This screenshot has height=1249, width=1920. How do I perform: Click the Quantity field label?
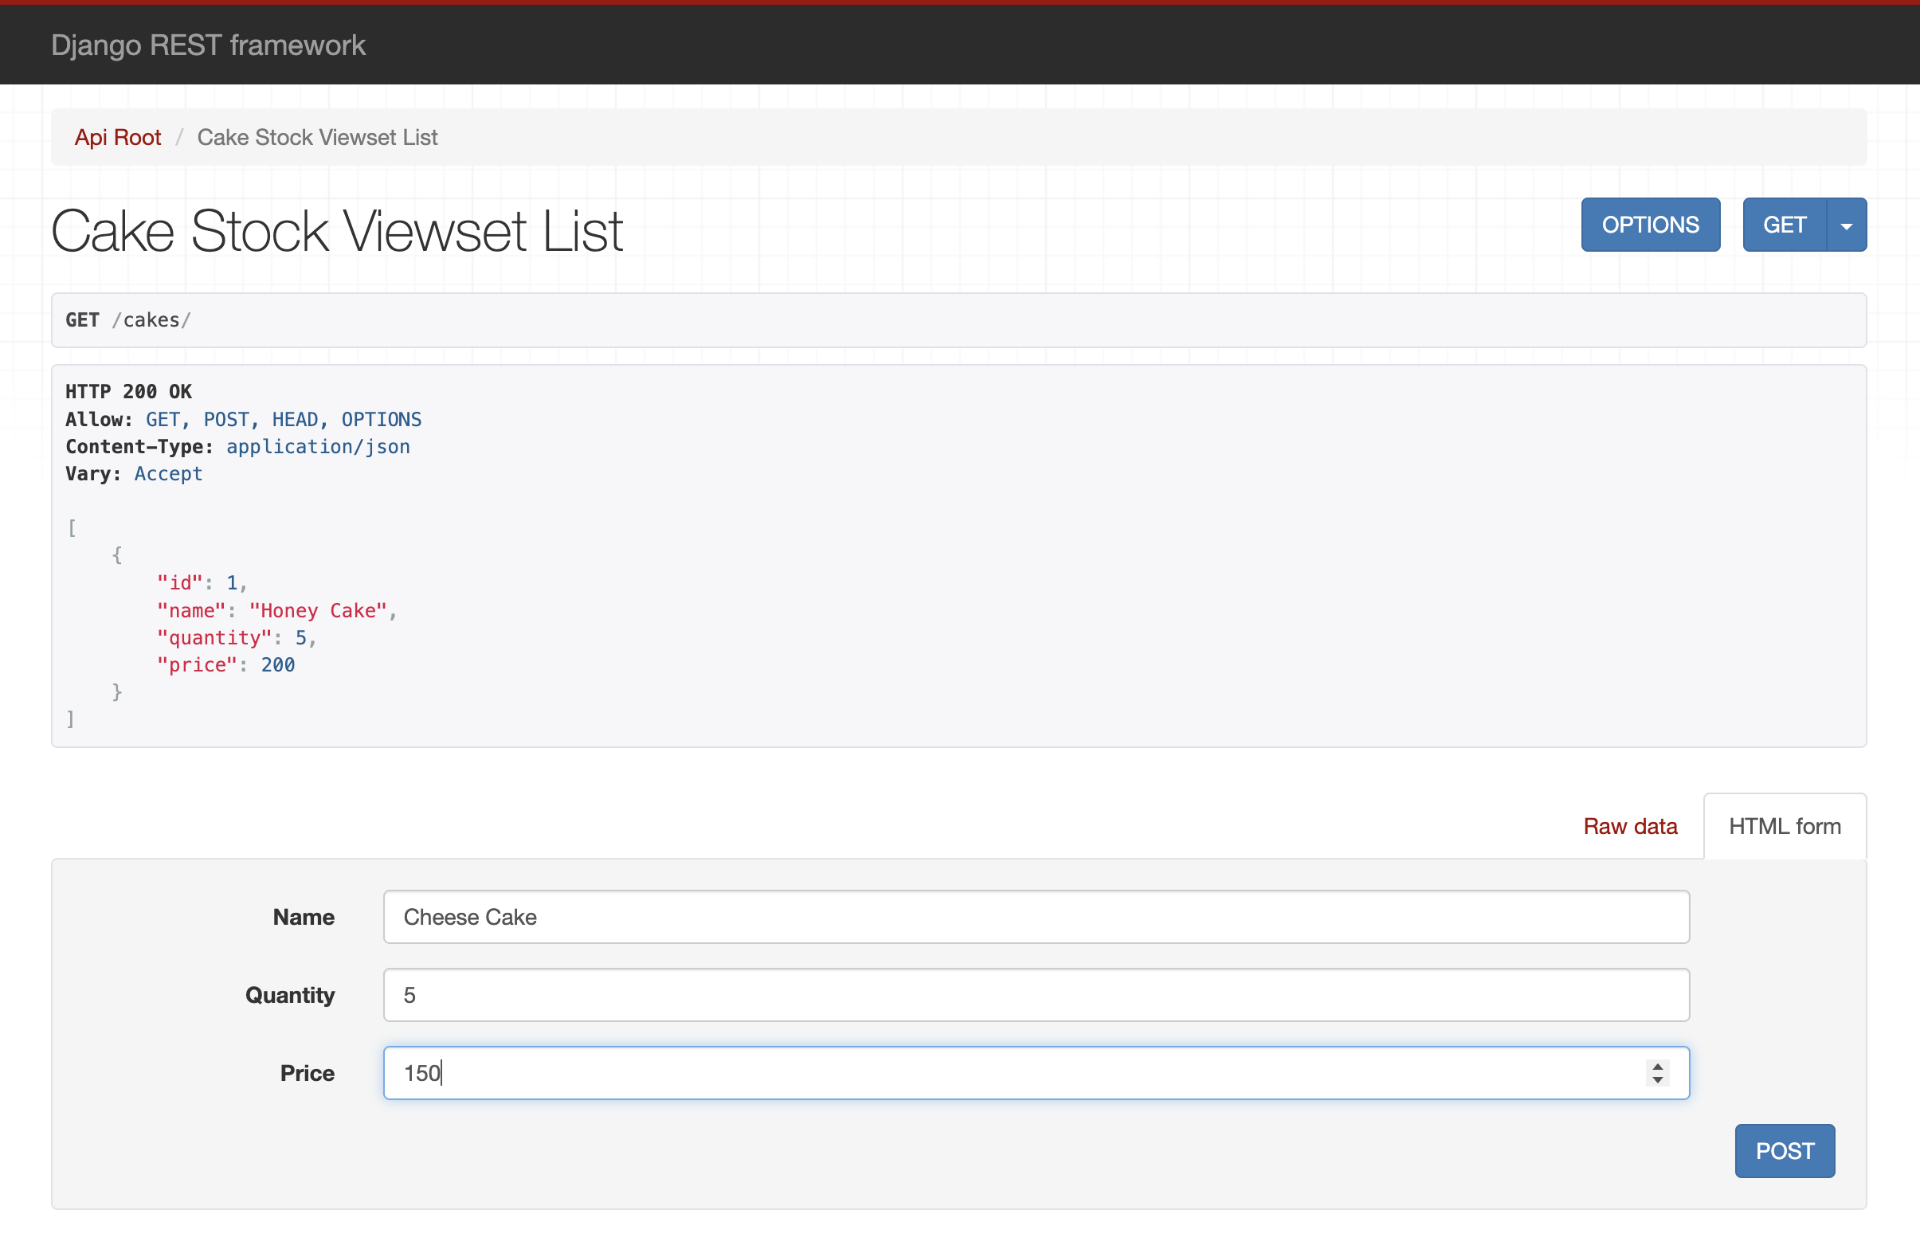pyautogui.click(x=290, y=995)
